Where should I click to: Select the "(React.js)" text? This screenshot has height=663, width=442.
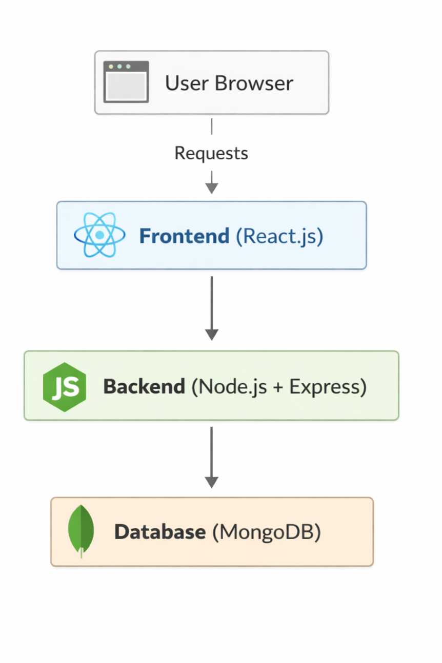click(x=279, y=236)
